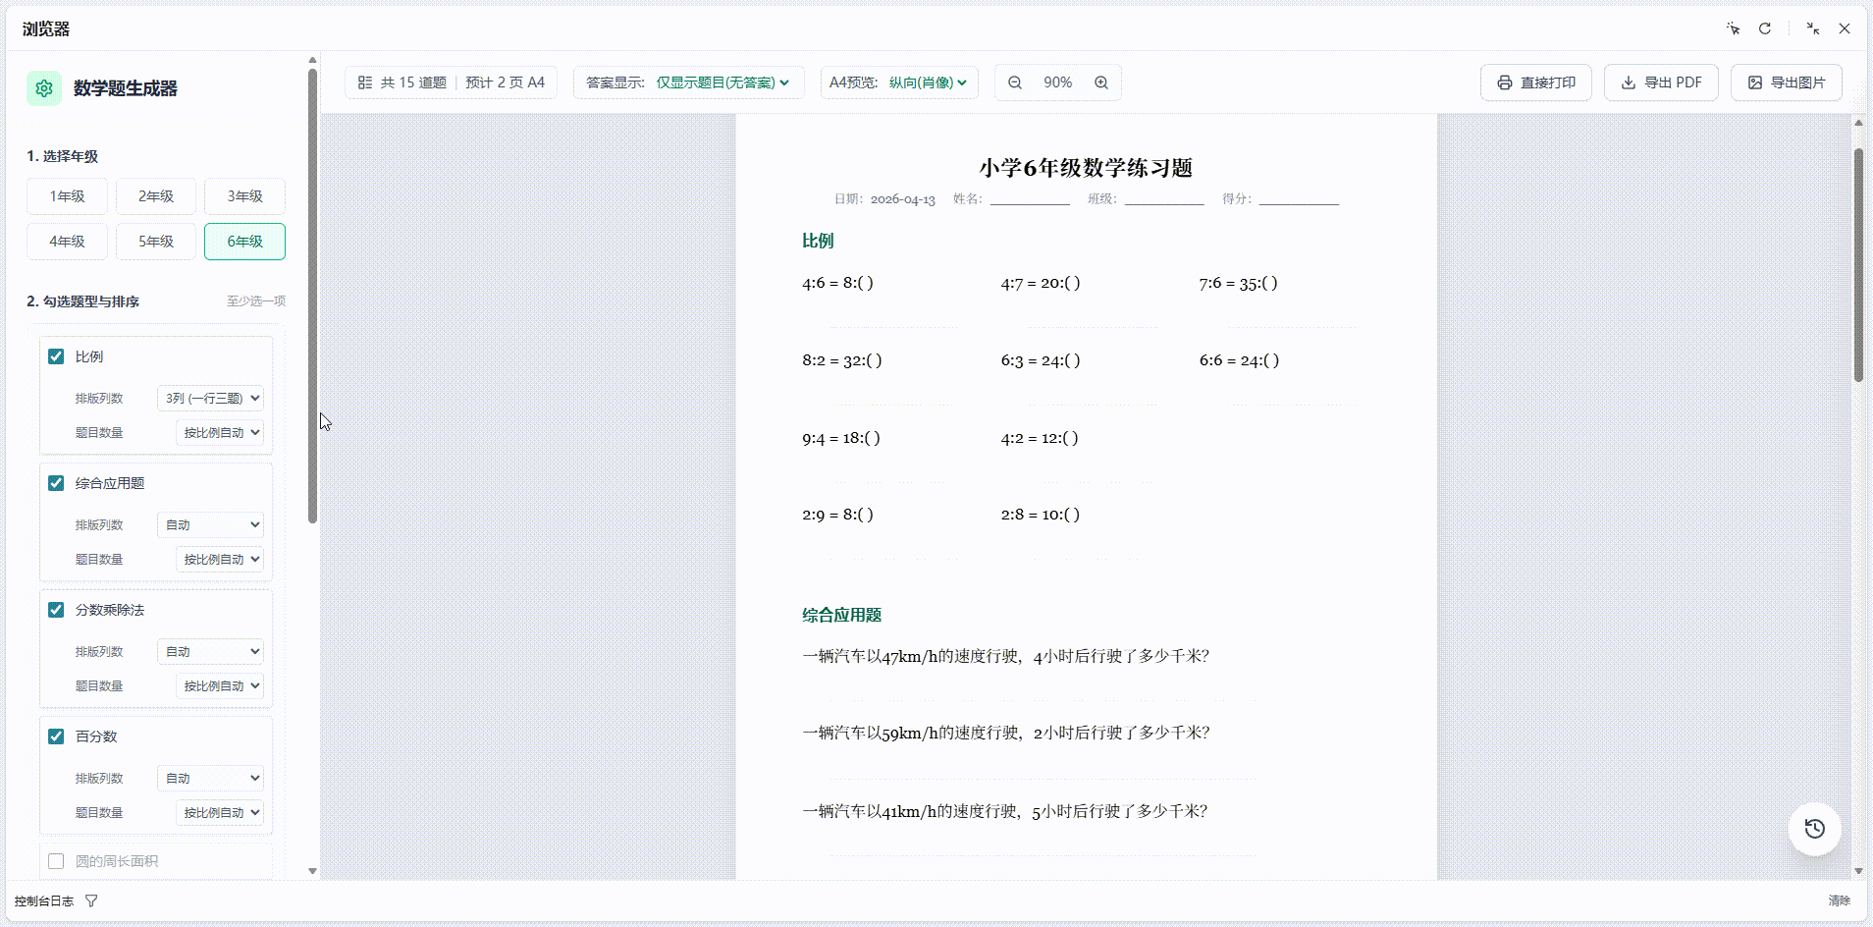Open the A4预览 orientation dropdown
Image resolution: width=1873 pixels, height=927 pixels.
(x=898, y=82)
